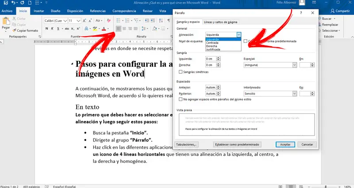Click Español (España) language in status bar

(x=65, y=187)
